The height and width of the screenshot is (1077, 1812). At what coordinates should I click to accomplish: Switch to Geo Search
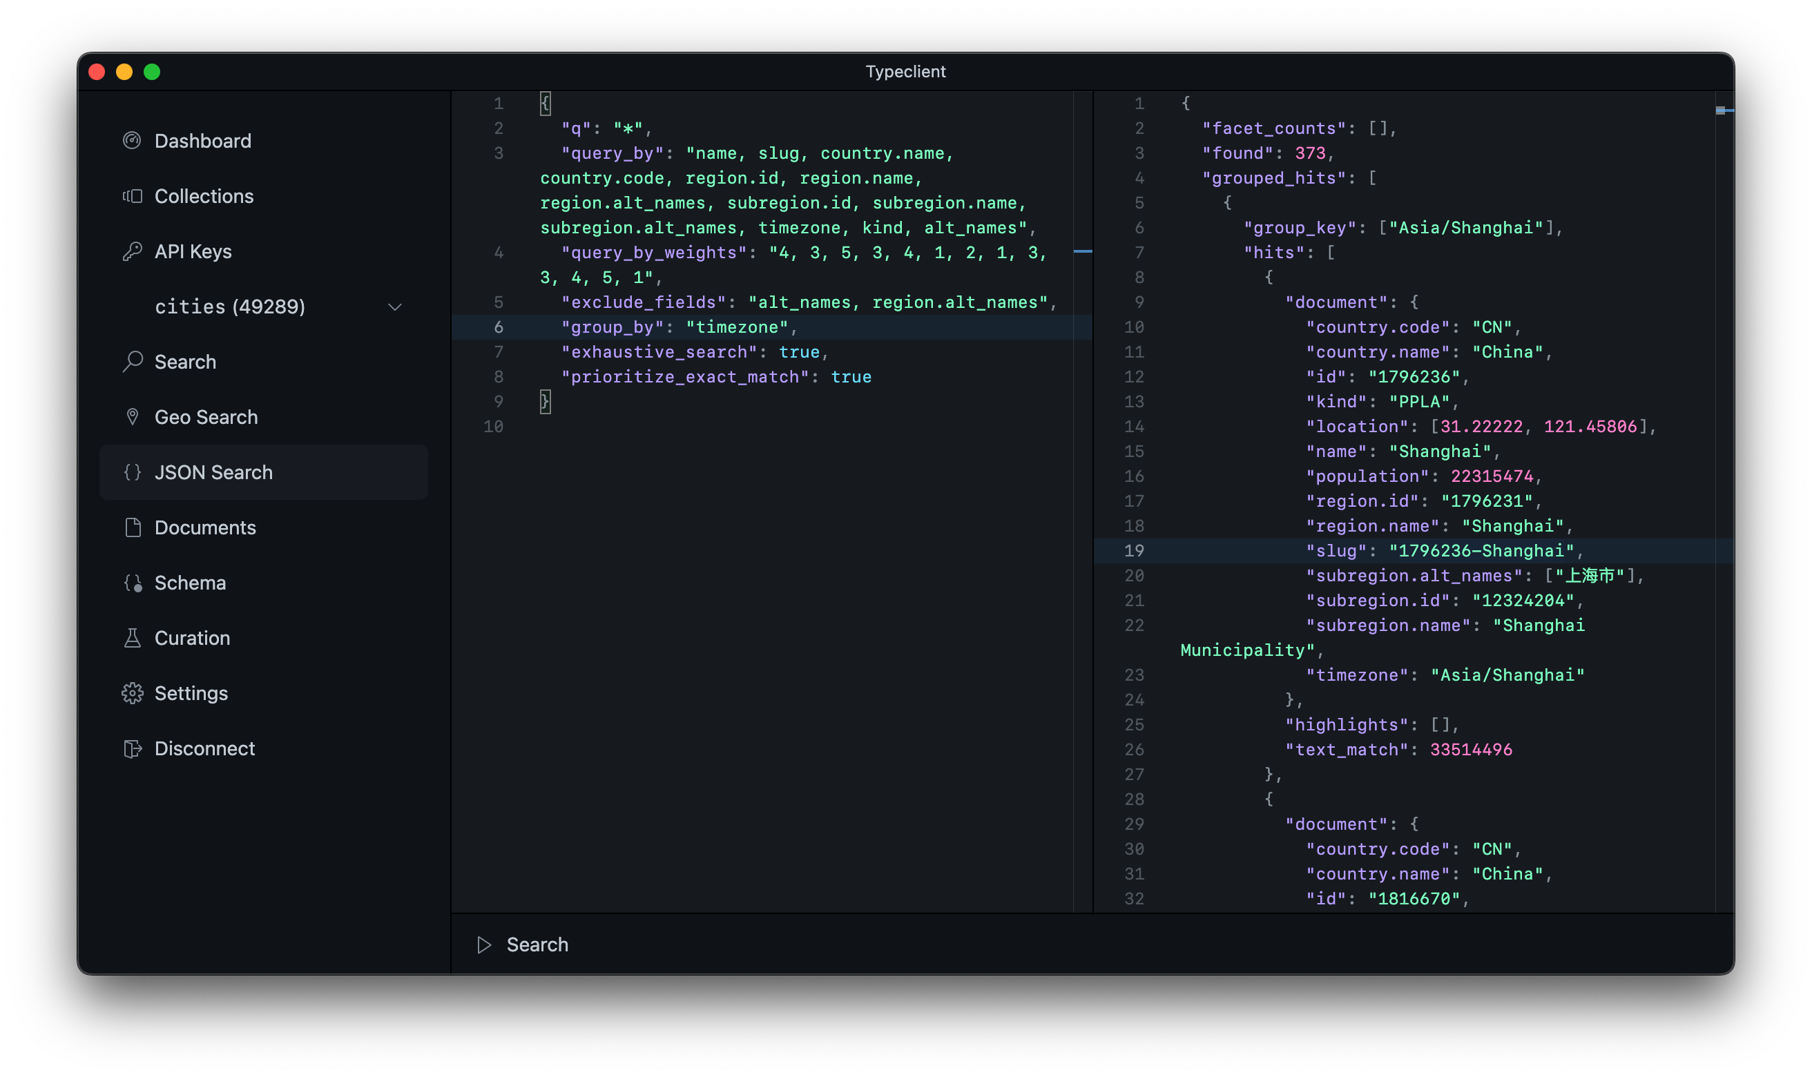click(263, 416)
